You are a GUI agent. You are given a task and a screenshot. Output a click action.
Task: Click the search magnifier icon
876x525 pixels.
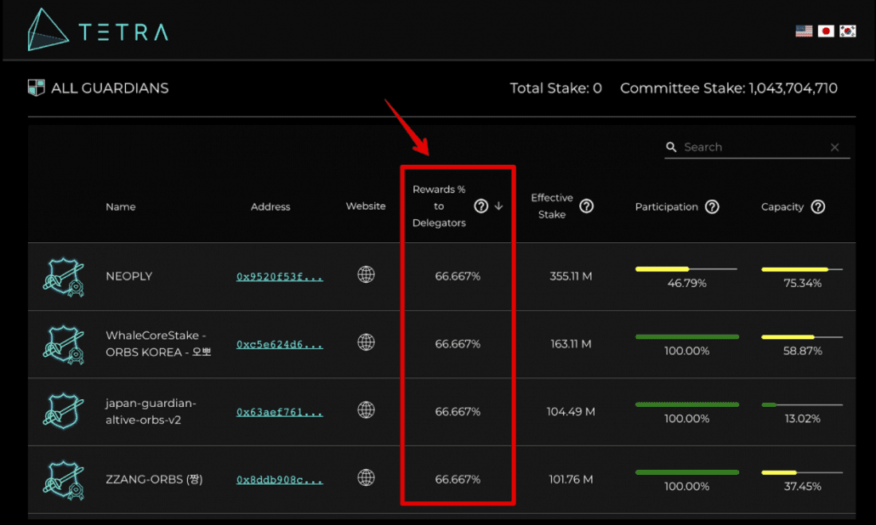point(671,147)
